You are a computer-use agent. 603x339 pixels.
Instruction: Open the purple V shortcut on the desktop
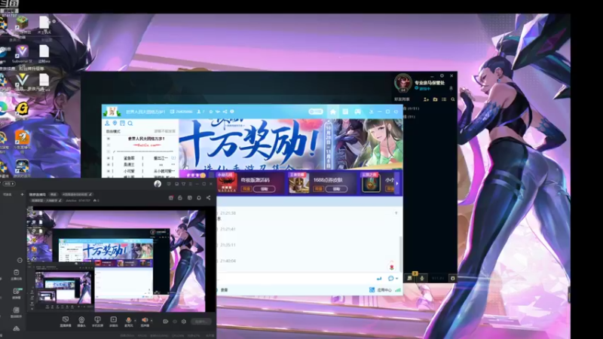[22, 51]
